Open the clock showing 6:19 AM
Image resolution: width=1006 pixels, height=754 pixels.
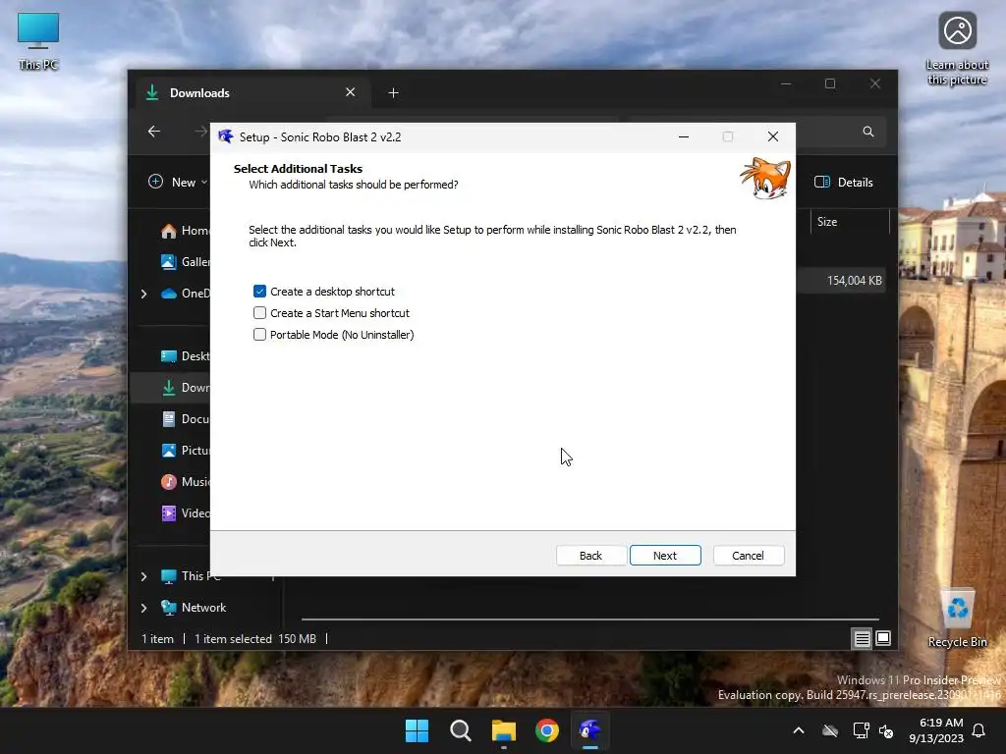(x=936, y=730)
